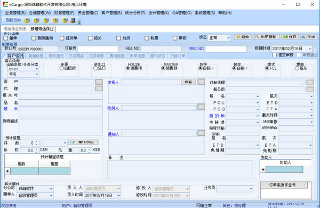
Task: Expand the 海运 business type dropdown
Action: point(37,74)
